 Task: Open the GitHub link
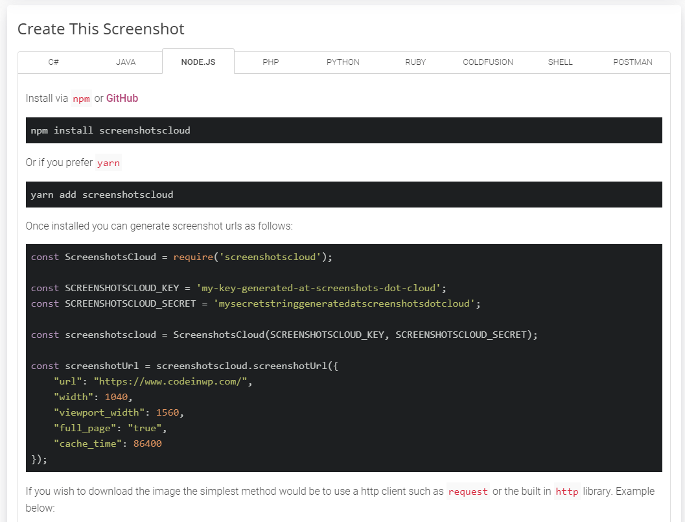click(x=122, y=98)
